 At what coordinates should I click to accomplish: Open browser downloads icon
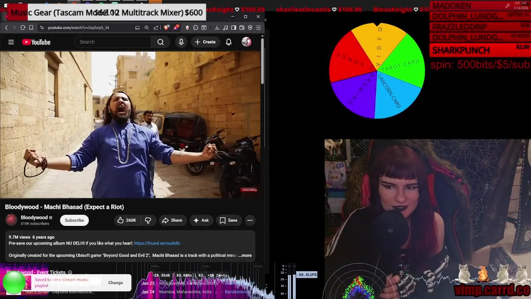(x=217, y=27)
